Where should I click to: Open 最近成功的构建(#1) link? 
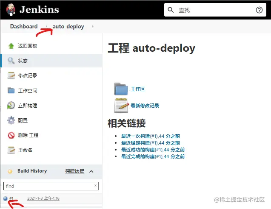pyautogui.click(x=153, y=150)
